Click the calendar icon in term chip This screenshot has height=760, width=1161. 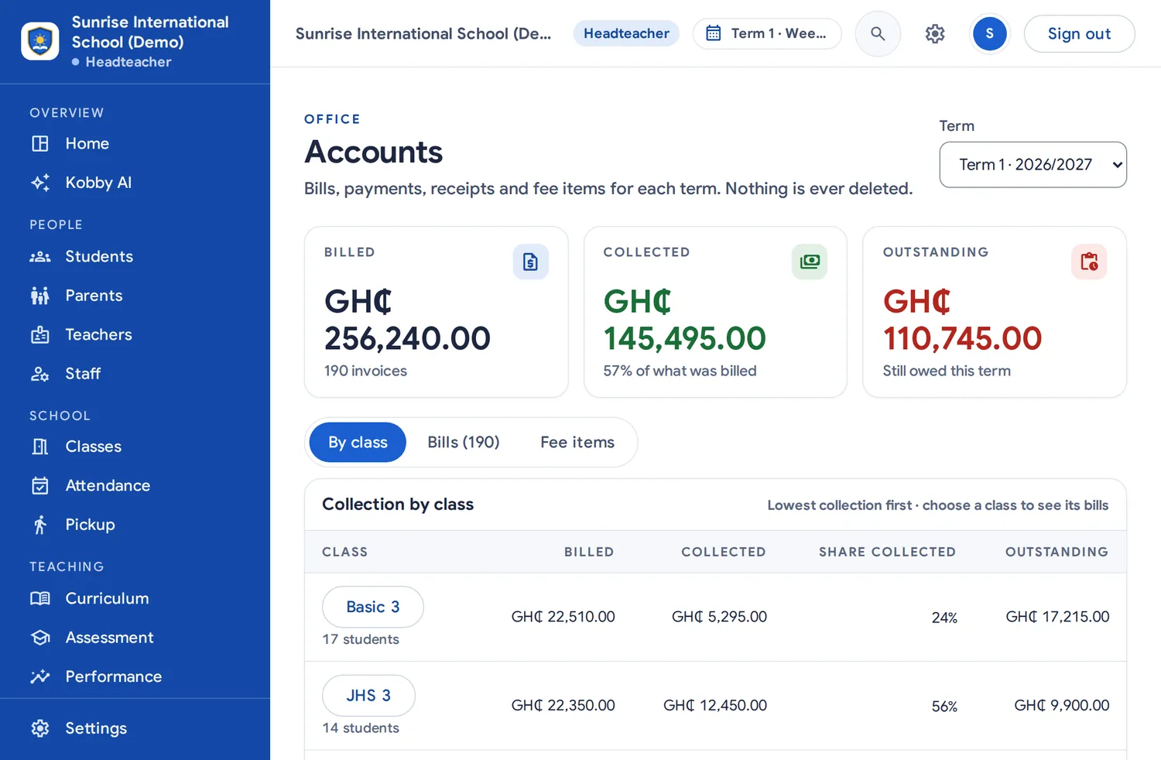tap(714, 33)
